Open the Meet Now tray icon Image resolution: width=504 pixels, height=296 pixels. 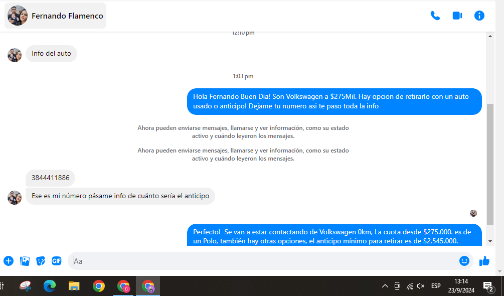[x=397, y=286]
